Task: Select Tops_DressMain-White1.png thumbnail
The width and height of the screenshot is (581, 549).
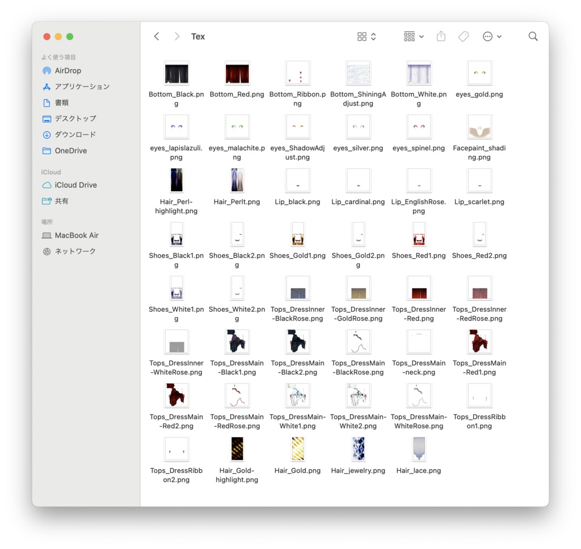Action: 297,395
